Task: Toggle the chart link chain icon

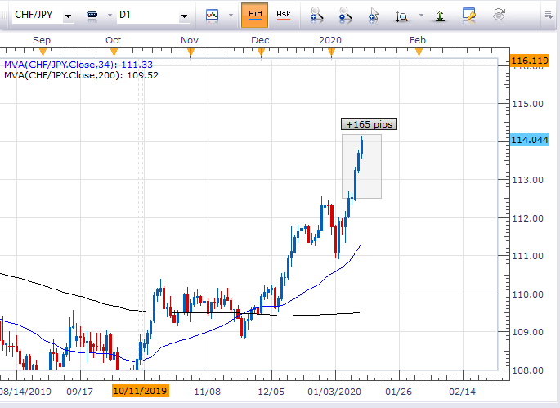Action: pyautogui.click(x=92, y=16)
